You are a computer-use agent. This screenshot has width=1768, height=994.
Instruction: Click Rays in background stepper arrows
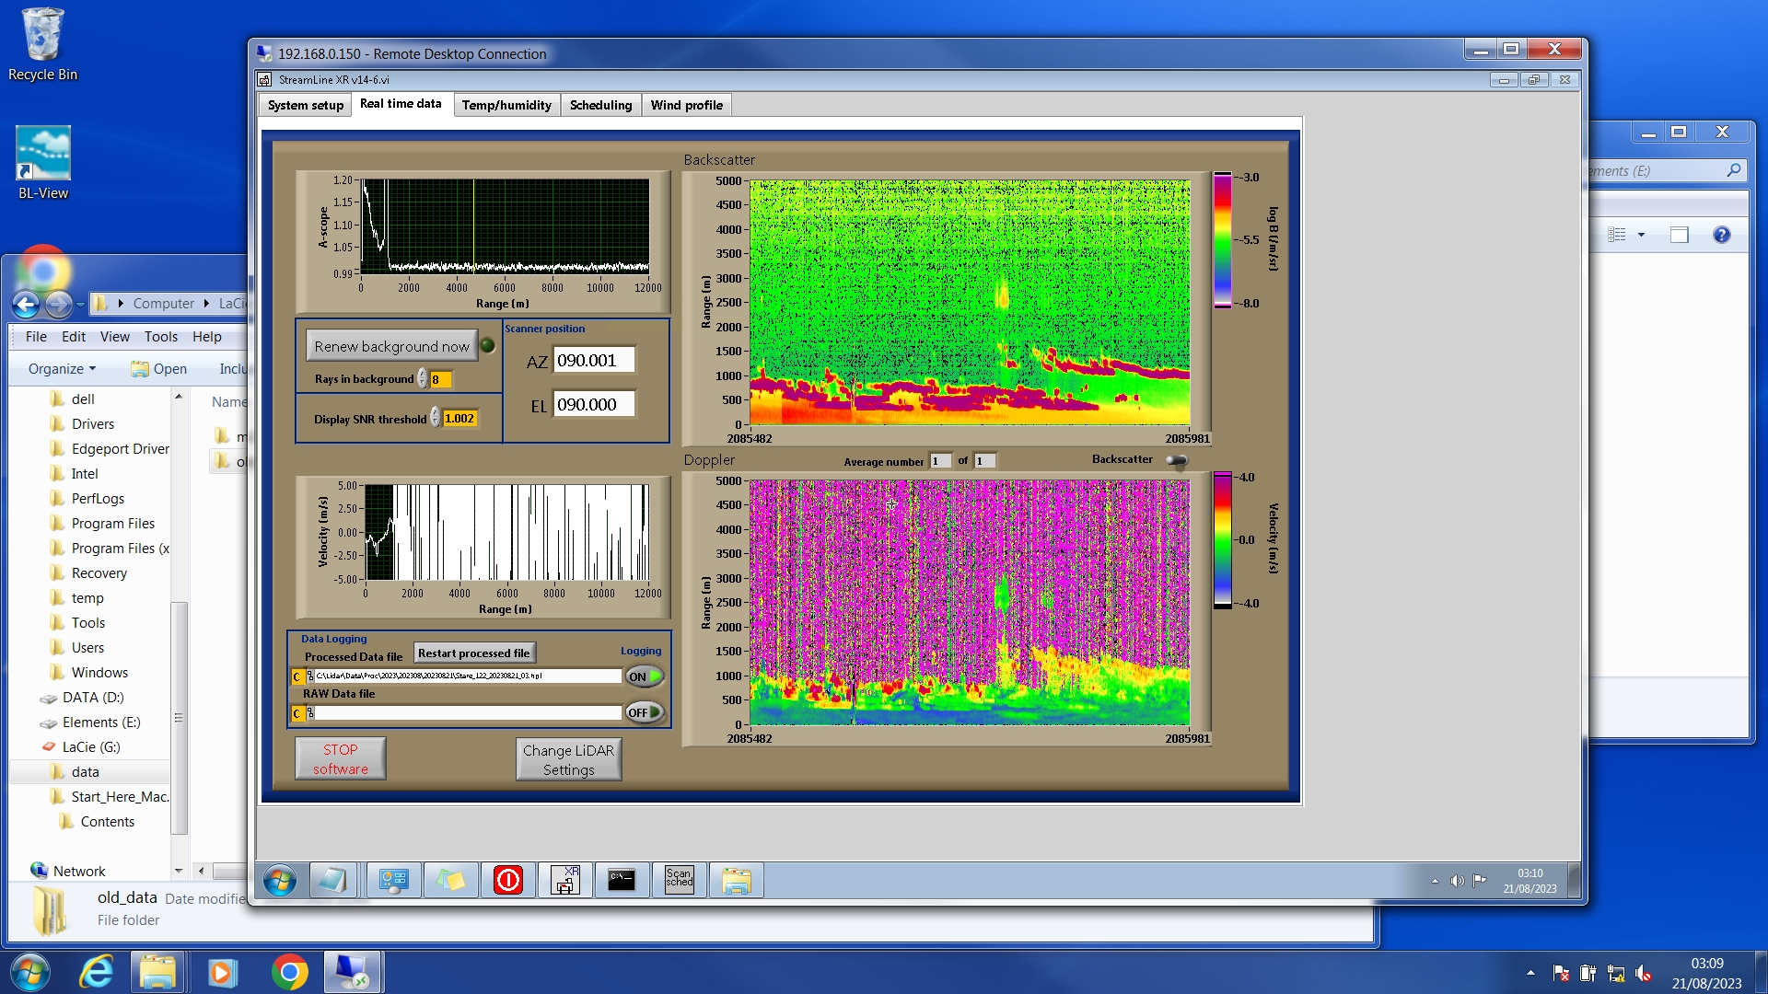(x=423, y=379)
